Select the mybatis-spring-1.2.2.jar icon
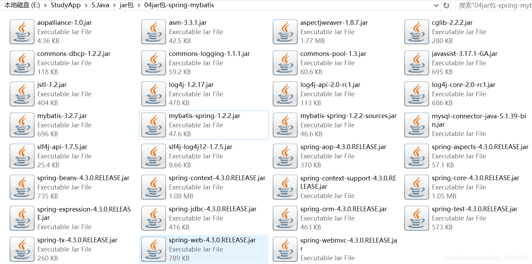 point(154,125)
